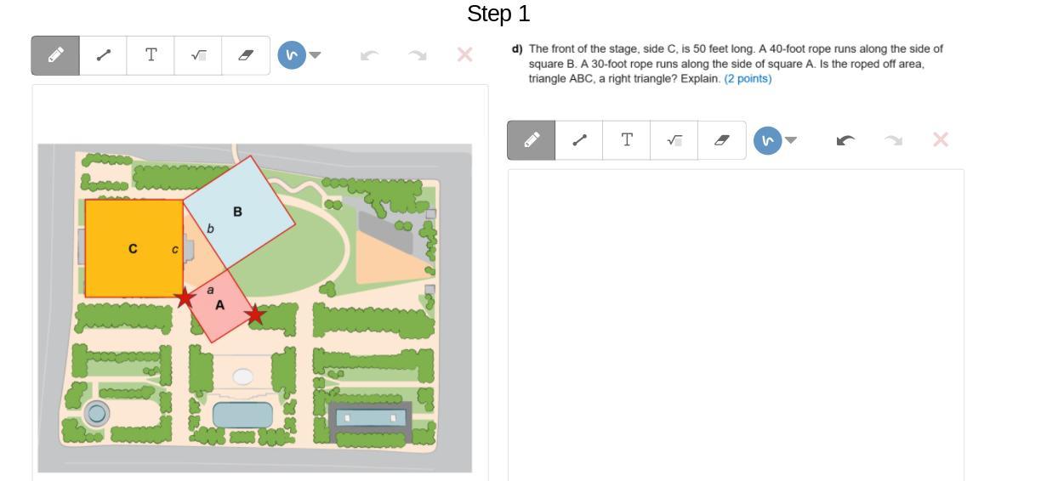The width and height of the screenshot is (1058, 481).
Task: Expand the color dropdown arrow in the right toolbar
Action: coord(792,140)
